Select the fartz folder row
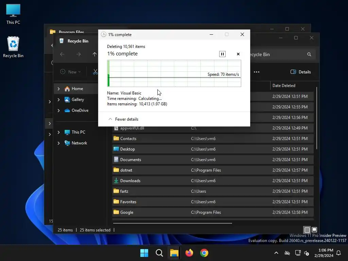348x261 pixels. click(213, 191)
